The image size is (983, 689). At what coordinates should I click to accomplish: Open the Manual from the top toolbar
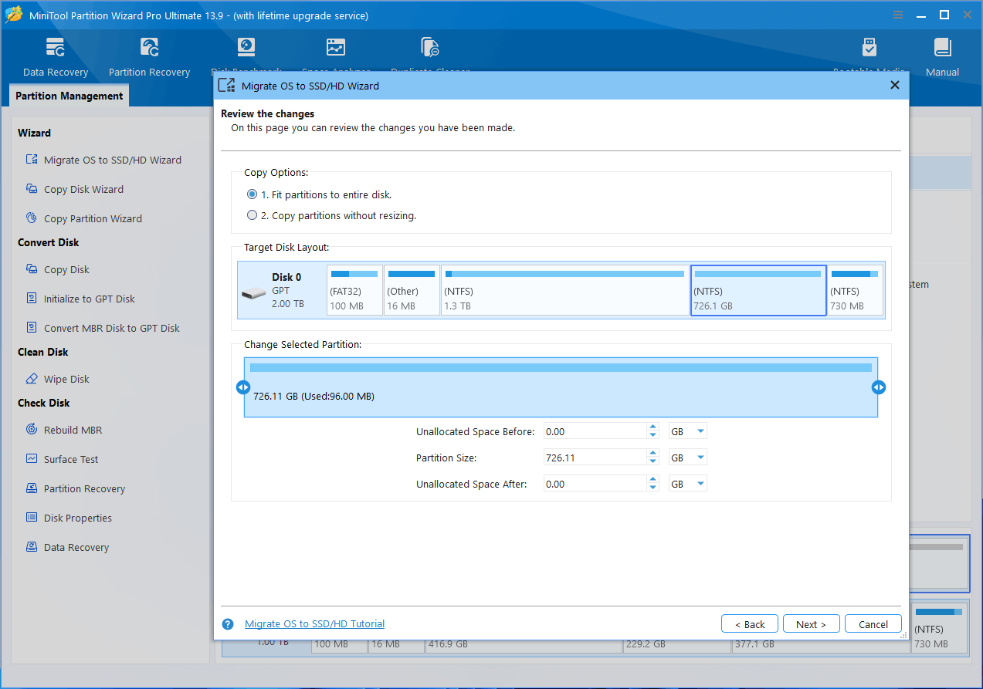click(x=942, y=58)
